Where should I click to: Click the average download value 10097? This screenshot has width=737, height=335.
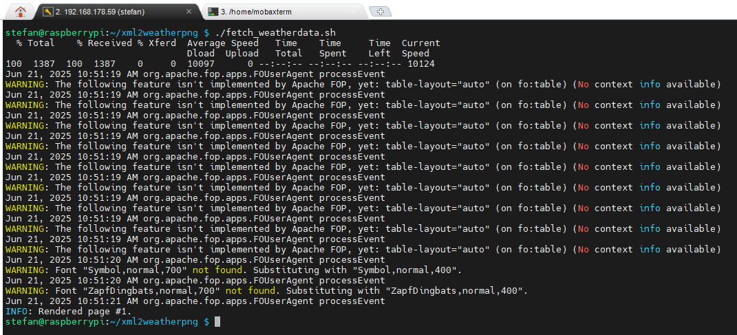point(201,64)
